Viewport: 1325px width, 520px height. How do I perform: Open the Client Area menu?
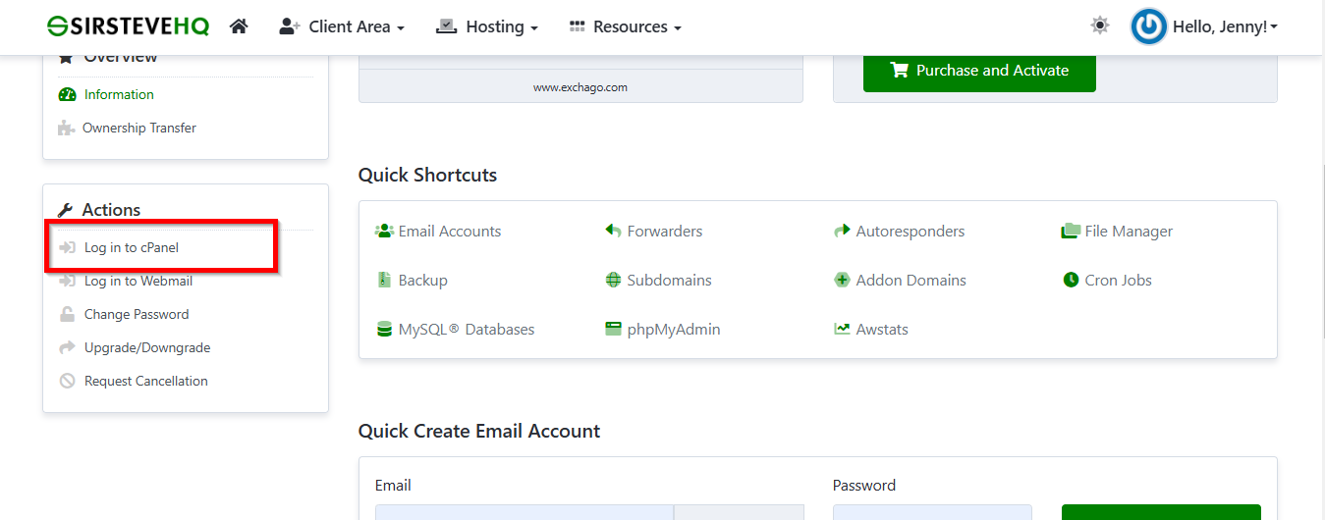(342, 26)
